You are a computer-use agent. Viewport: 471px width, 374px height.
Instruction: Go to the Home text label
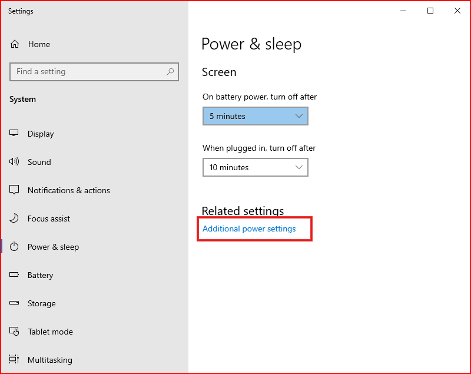39,44
